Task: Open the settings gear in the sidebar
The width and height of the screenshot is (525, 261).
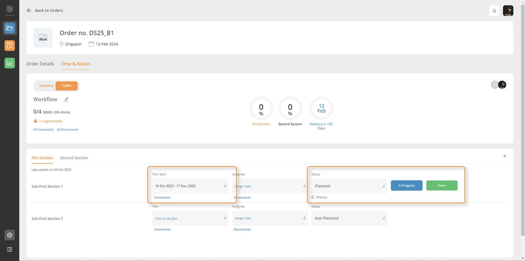Action: tap(10, 235)
